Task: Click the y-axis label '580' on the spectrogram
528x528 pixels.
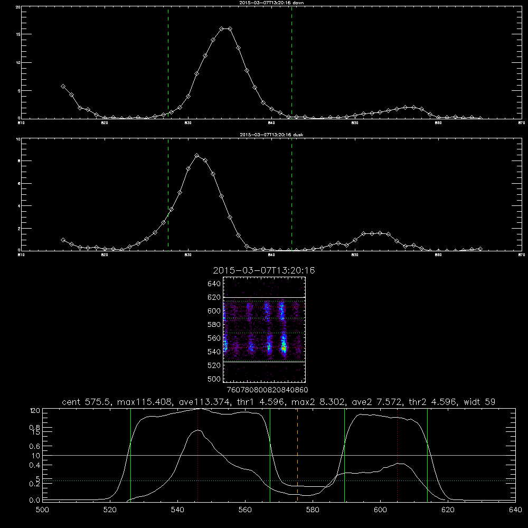Action: pyautogui.click(x=214, y=325)
